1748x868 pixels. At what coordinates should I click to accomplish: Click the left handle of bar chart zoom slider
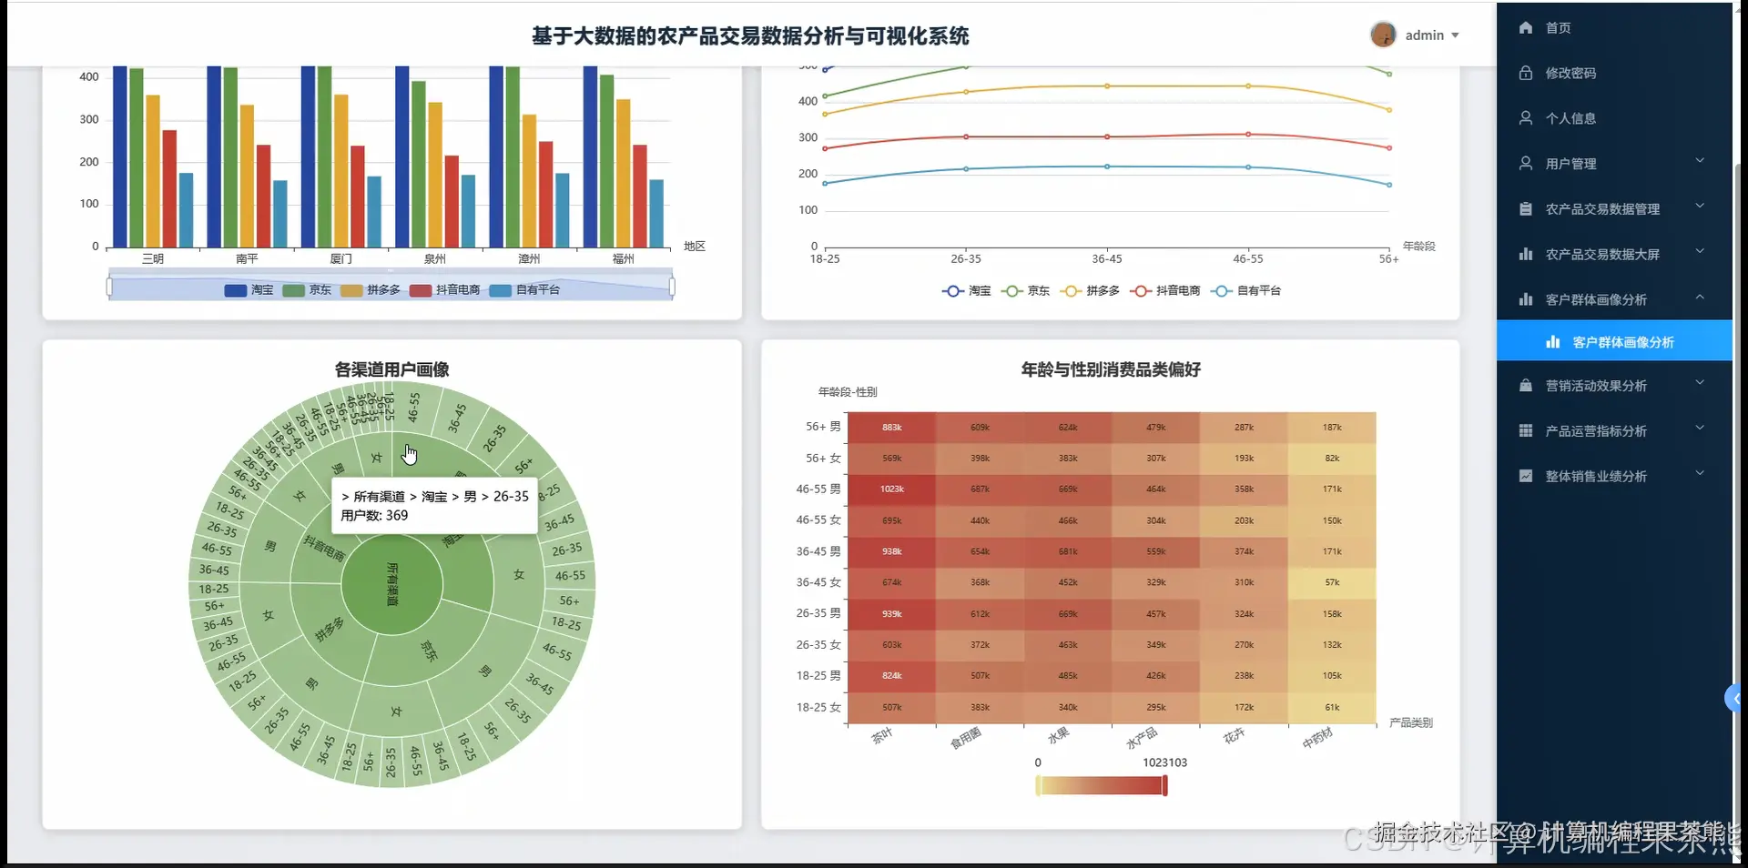tap(109, 288)
